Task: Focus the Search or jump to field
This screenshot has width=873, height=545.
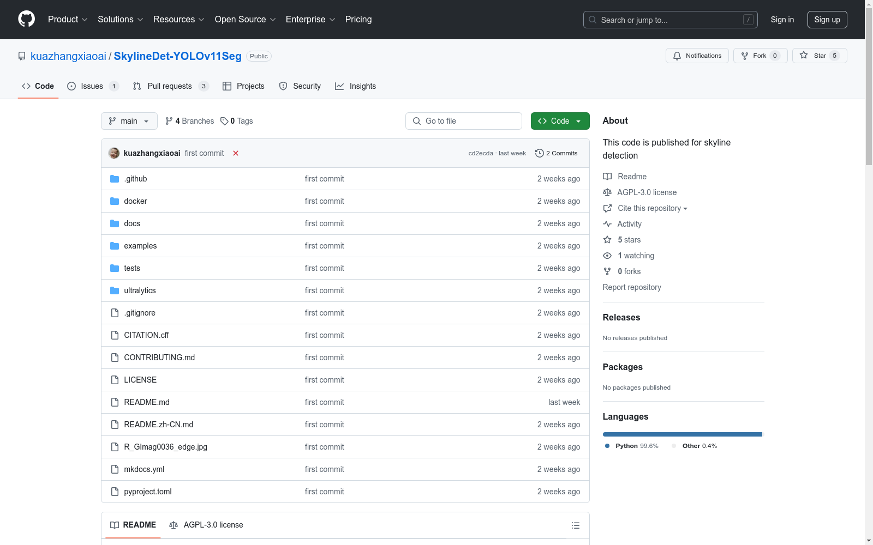Action: tap(670, 20)
